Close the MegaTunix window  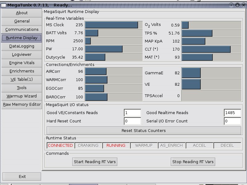244,5
